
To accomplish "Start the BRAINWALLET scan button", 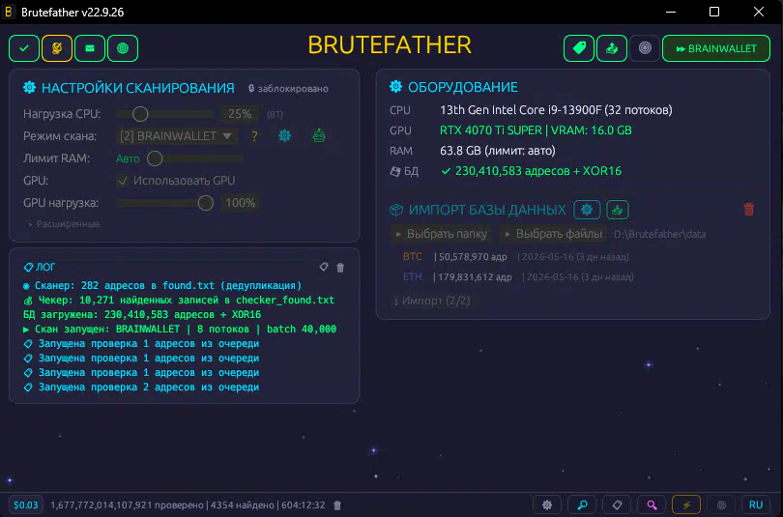I will (x=716, y=48).
